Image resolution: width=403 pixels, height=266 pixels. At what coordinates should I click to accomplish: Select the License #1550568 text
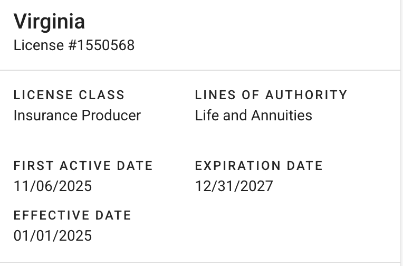point(74,45)
